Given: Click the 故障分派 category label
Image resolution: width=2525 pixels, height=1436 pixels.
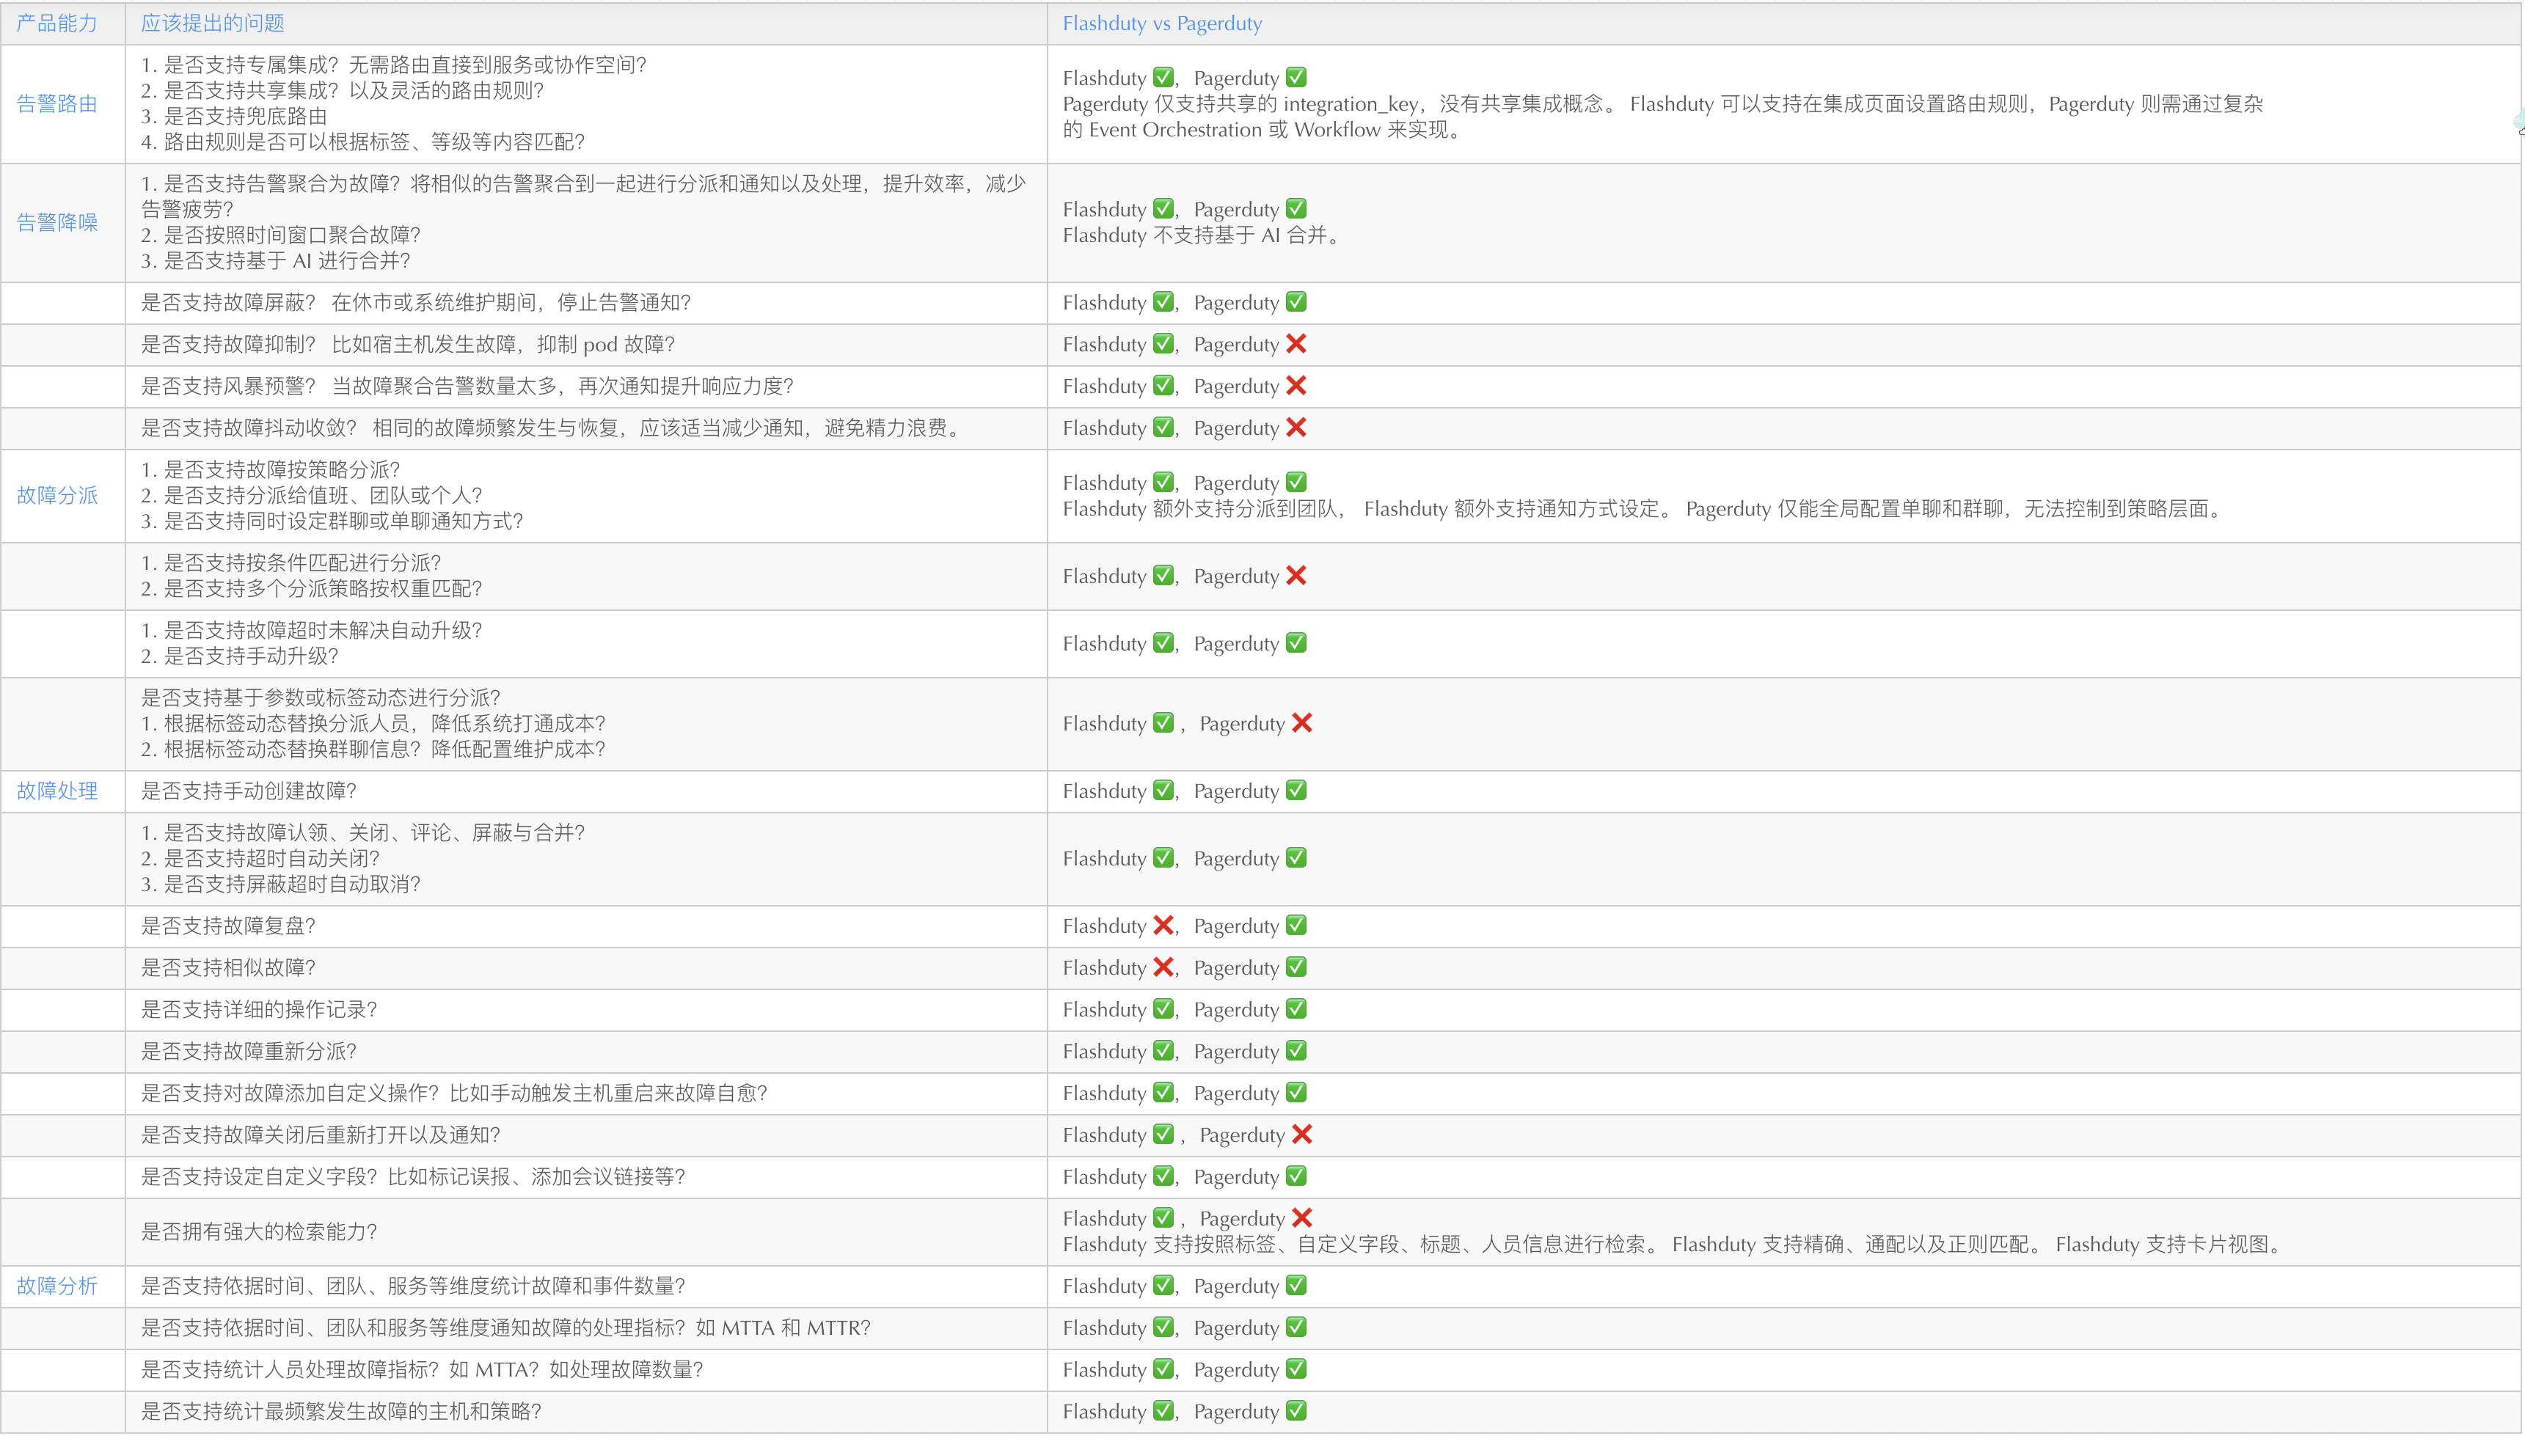Looking at the screenshot, I should (57, 495).
